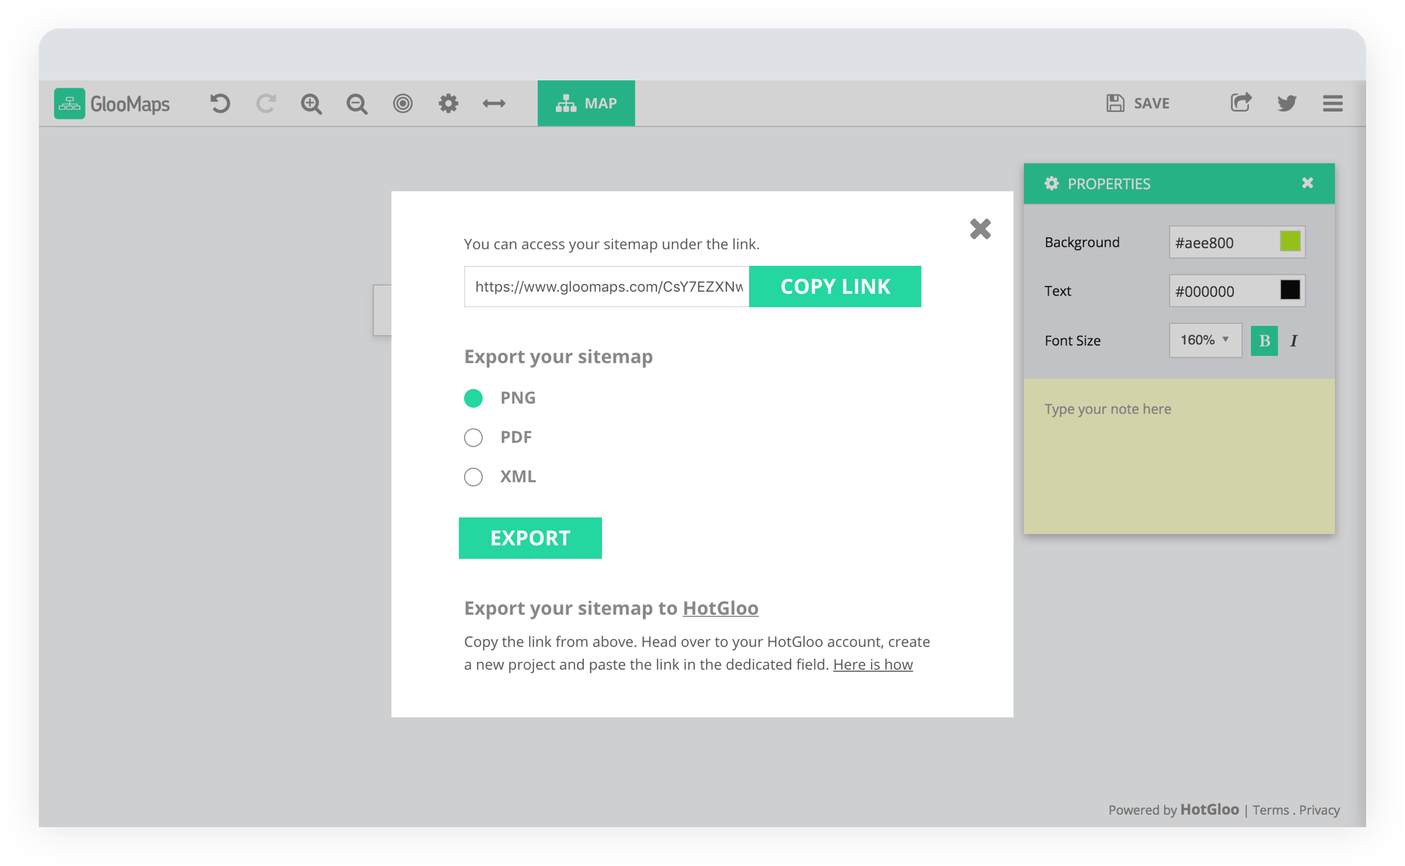Click the zoom out magnifier icon

[x=356, y=104]
